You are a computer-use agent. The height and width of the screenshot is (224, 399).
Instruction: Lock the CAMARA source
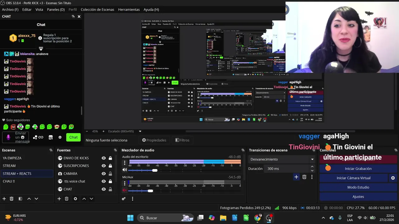click(110, 174)
